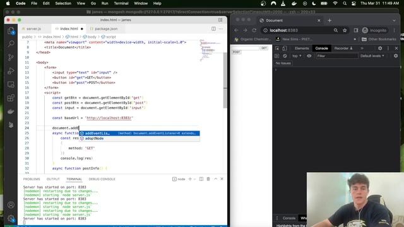Viewport: 404px width, 227px height.
Task: Open the Run and Debug view
Action: 11,71
